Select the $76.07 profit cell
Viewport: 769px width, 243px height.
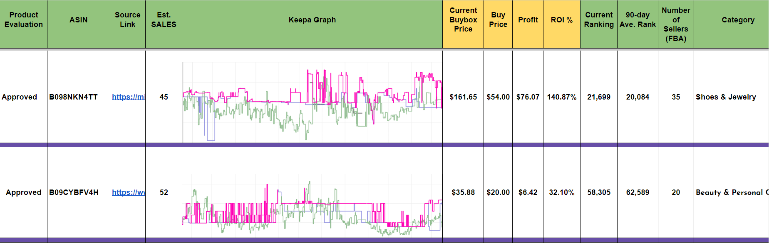click(528, 97)
